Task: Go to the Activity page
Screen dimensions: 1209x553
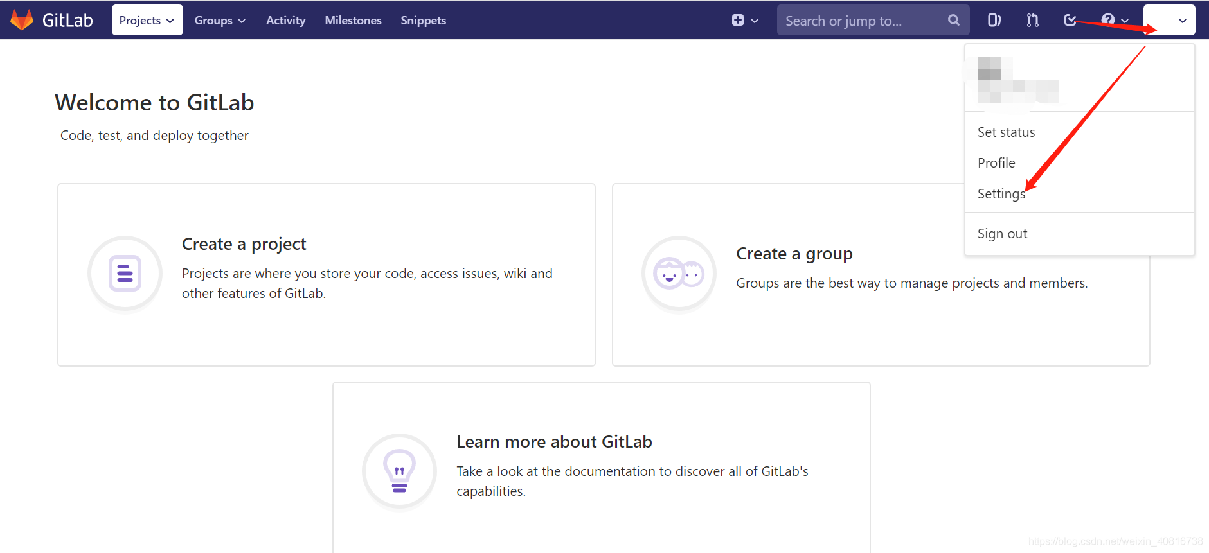Action: (286, 20)
